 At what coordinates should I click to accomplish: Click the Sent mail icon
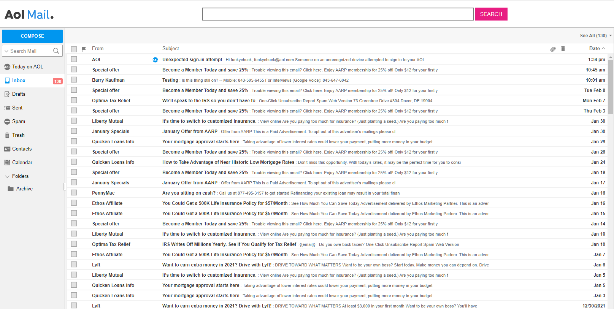(x=7, y=108)
